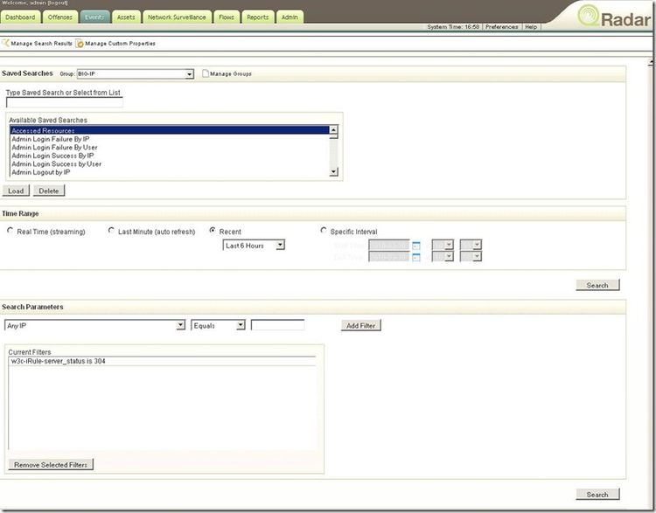Select the Recent time range radio
The image size is (656, 513).
pyautogui.click(x=213, y=231)
